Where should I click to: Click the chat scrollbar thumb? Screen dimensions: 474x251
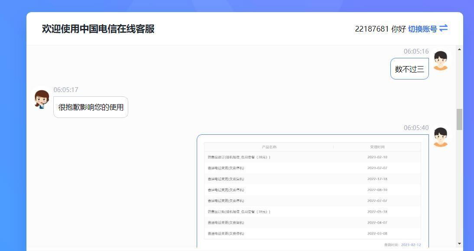click(x=460, y=119)
